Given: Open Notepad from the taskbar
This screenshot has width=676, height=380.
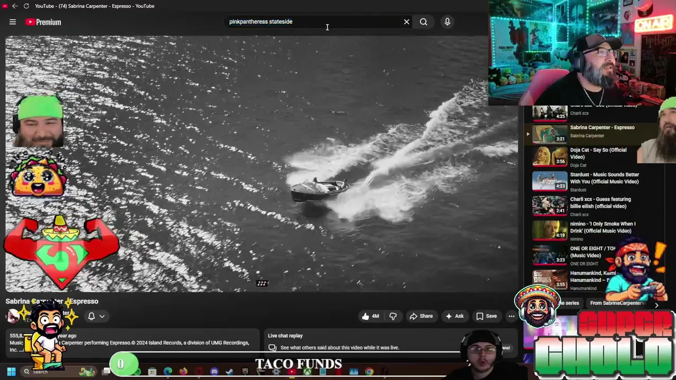Looking at the screenshot, I should 323,372.
